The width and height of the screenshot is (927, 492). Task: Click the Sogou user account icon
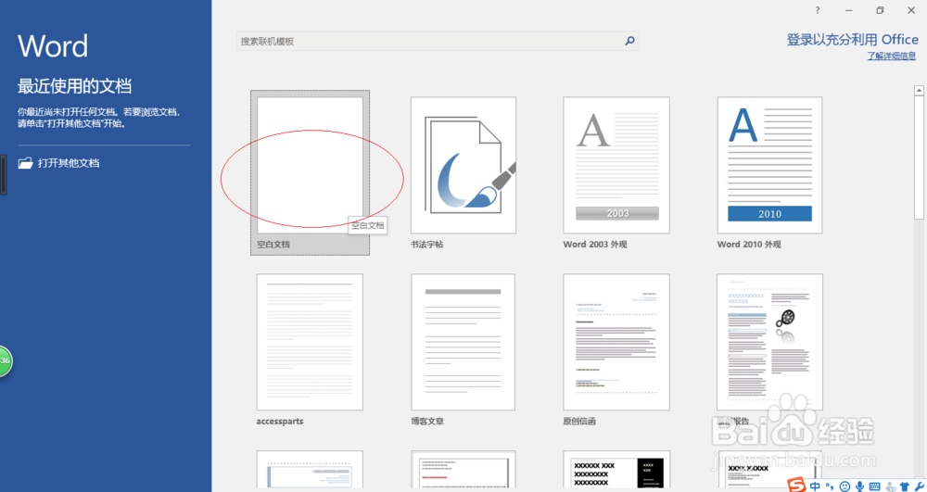pos(889,486)
